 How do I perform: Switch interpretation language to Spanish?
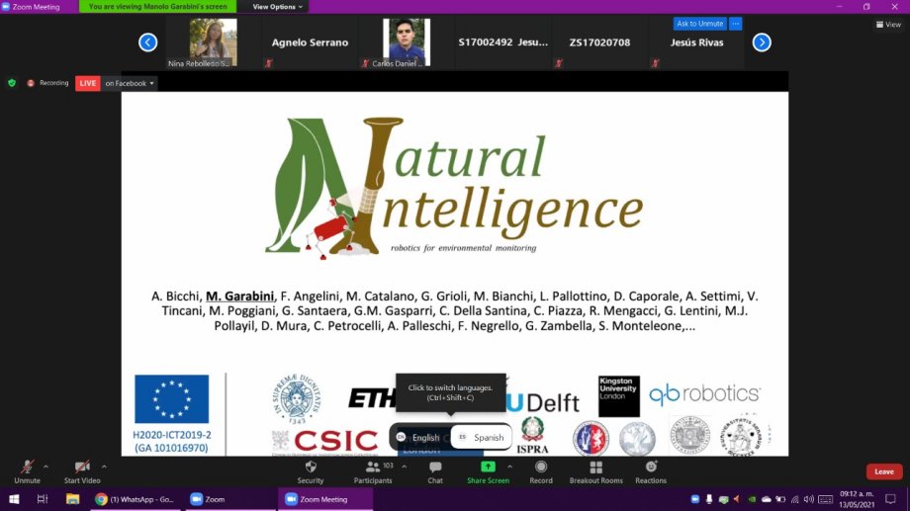tap(481, 437)
